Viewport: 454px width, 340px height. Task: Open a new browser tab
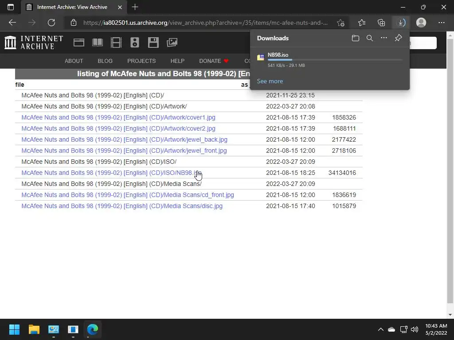[x=135, y=7]
